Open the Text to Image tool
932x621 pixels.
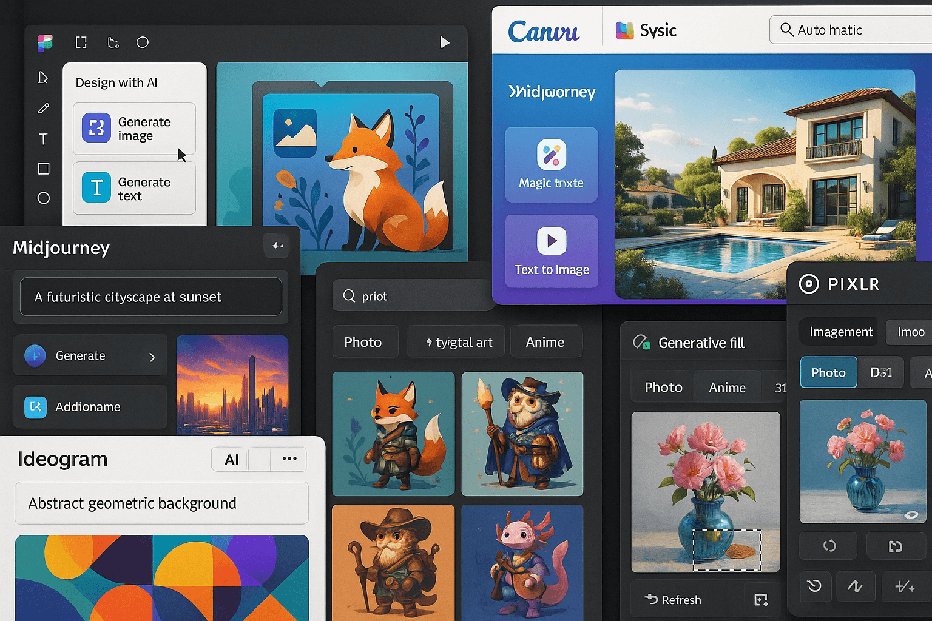pos(552,251)
